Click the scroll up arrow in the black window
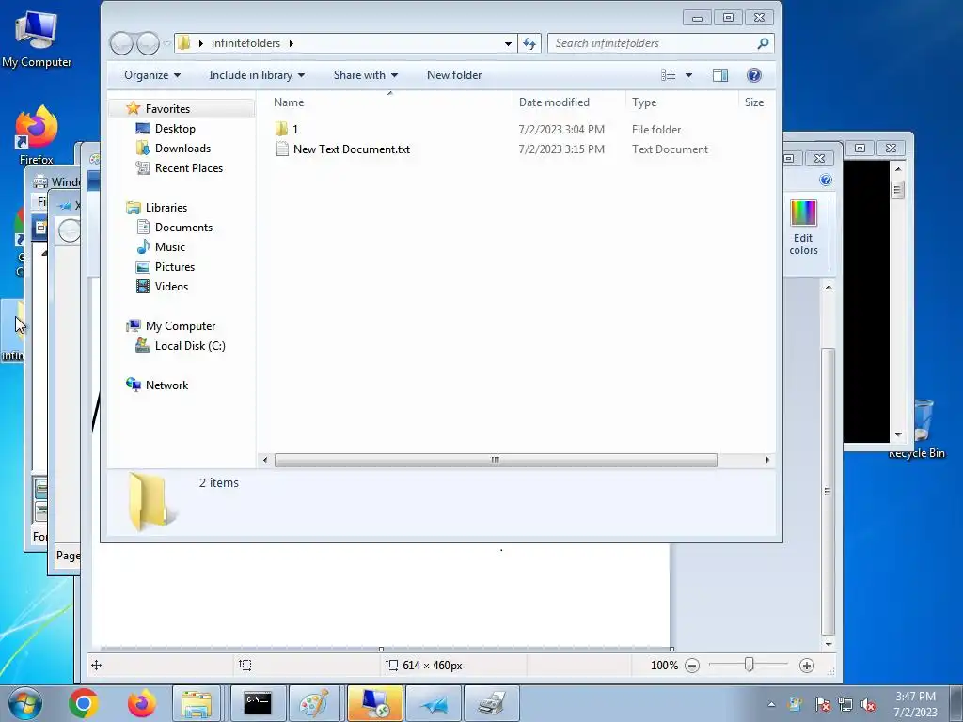 (x=898, y=168)
